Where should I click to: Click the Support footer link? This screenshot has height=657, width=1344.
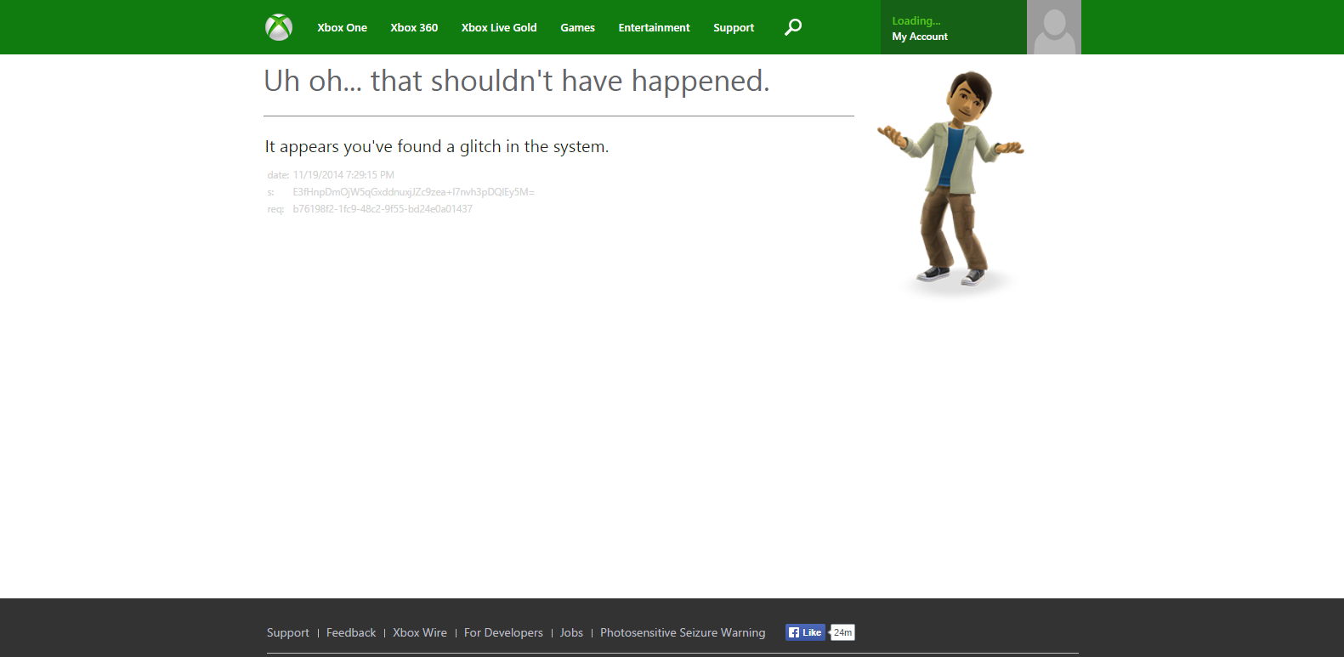(x=288, y=633)
